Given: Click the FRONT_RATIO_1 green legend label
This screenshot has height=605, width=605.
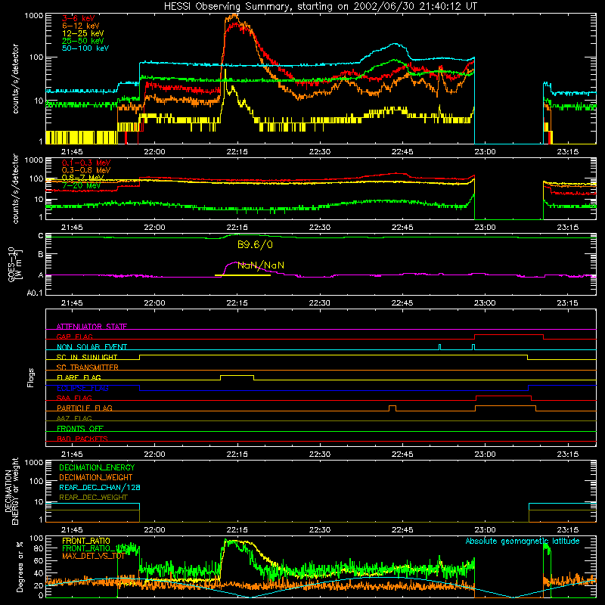Looking at the screenshot, I should 93,548.
